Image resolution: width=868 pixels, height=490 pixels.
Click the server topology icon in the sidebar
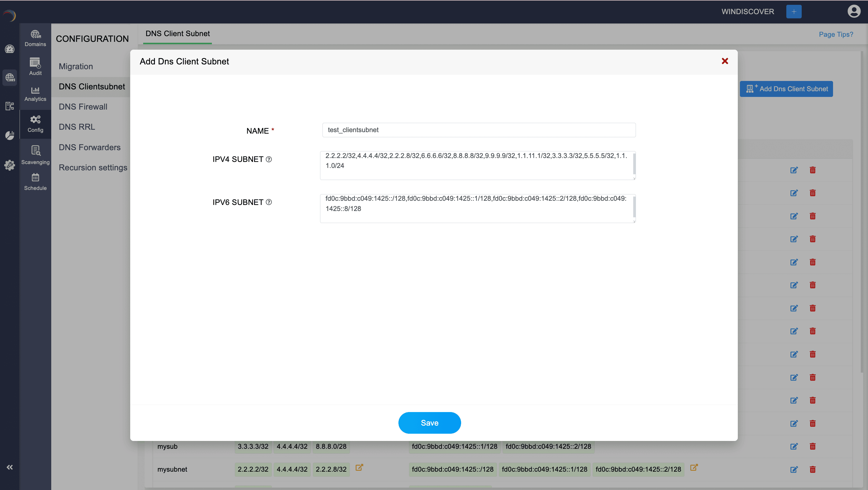[x=10, y=106]
